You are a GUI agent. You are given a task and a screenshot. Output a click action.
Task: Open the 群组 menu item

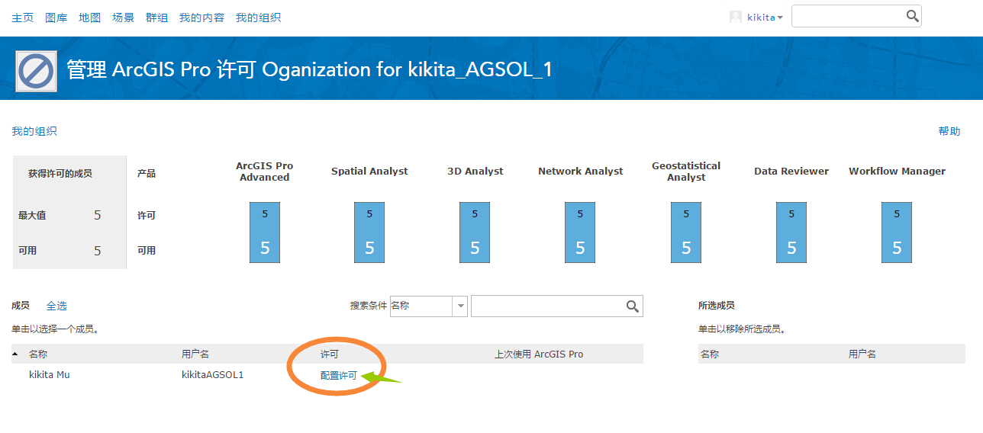(157, 18)
